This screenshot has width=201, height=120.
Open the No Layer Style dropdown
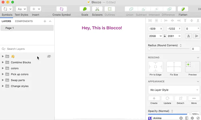pos(174,90)
